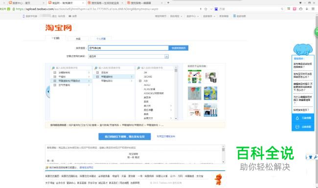
Task: Open the first hot-selling product thumbnail
Action: coord(195,77)
